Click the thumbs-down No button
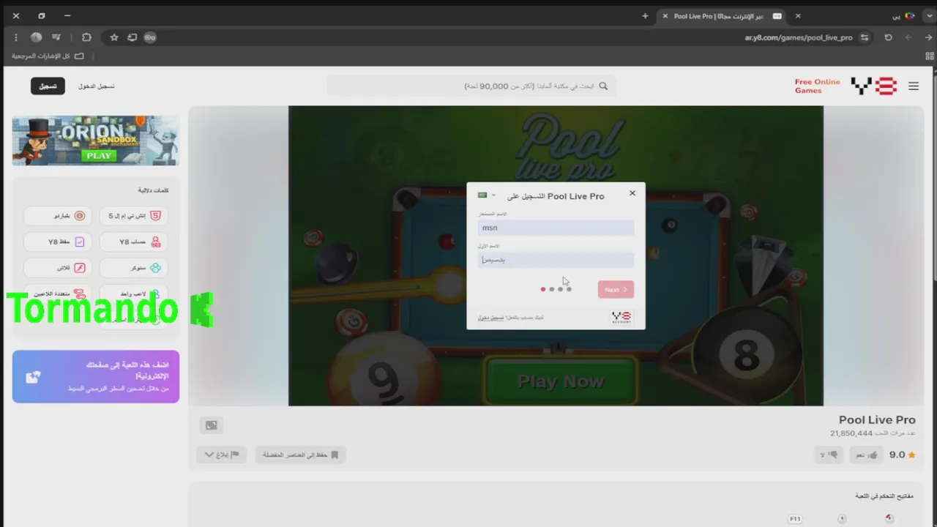This screenshot has height=527, width=937. tap(829, 455)
